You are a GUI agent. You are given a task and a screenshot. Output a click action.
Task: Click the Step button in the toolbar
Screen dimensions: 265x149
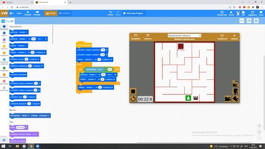pyautogui.click(x=238, y=13)
